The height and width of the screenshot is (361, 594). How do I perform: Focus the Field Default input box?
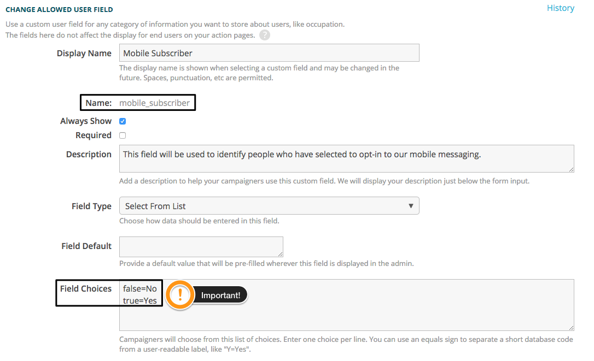tap(201, 246)
